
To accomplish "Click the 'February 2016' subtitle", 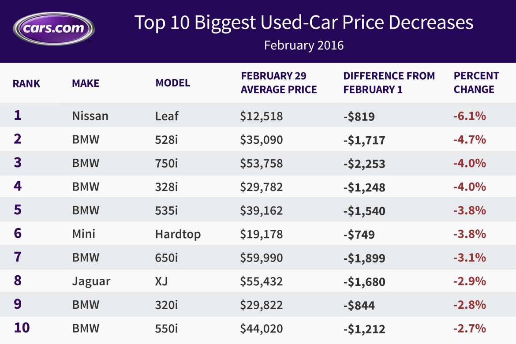I will [304, 45].
